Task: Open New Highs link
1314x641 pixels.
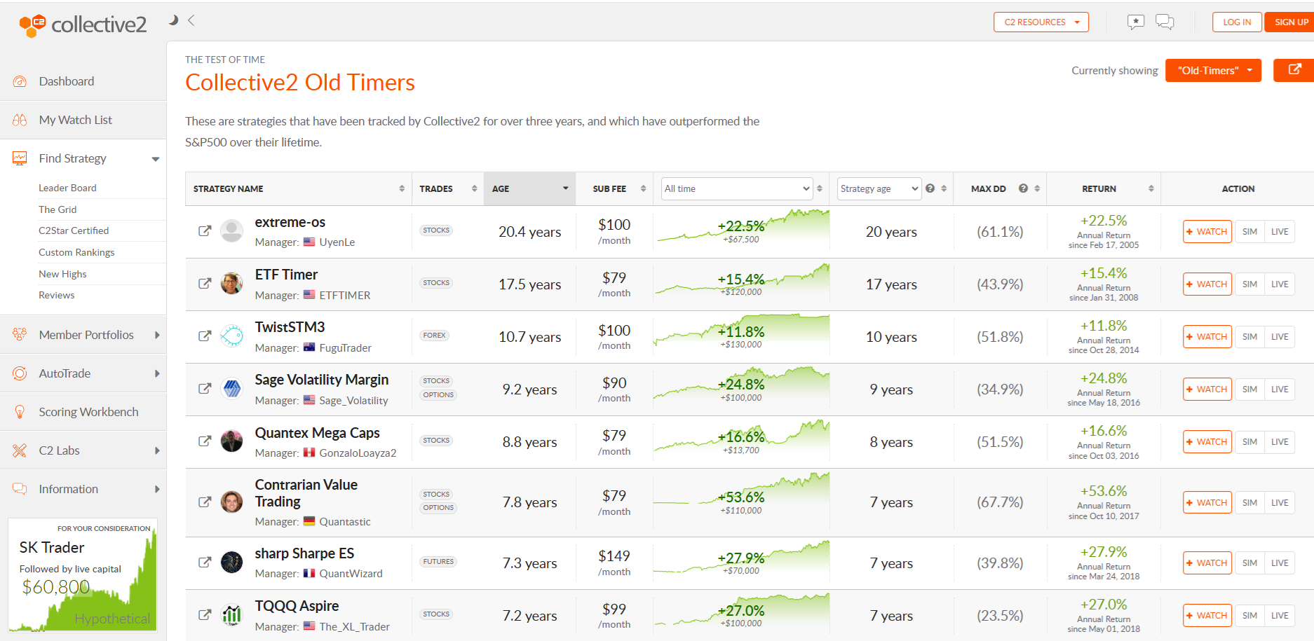Action: (x=62, y=274)
